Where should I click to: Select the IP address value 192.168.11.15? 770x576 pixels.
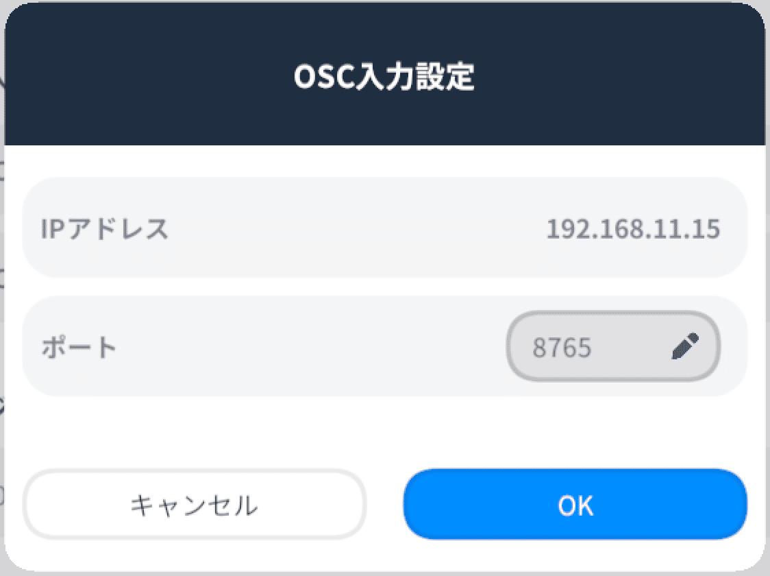point(634,229)
